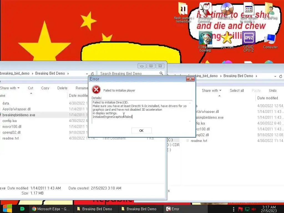This screenshot has height=213, width=284.
Task: Click the network monitor tray icon
Action: 247,209
